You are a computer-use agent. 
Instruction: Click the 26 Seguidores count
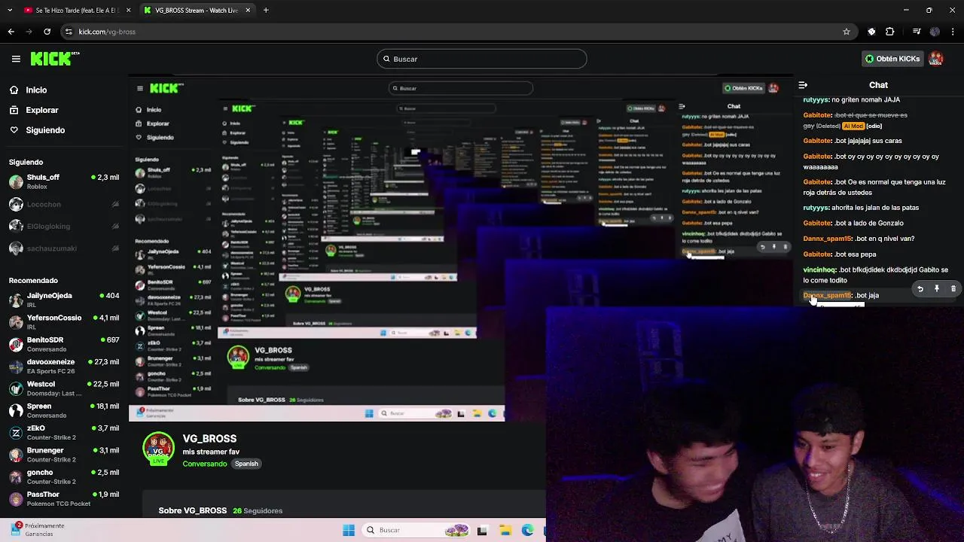click(258, 510)
